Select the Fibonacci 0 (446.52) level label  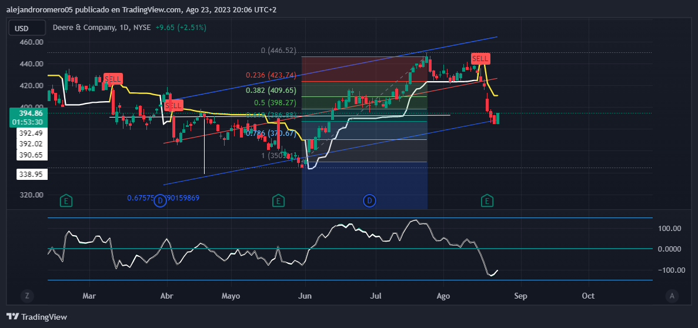[x=279, y=51]
